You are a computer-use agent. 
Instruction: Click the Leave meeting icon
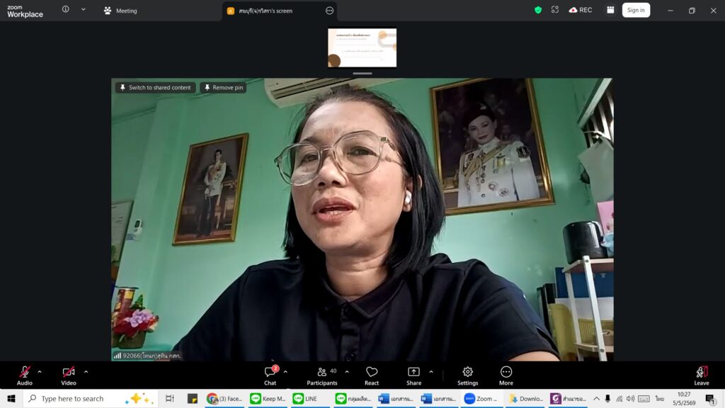pyautogui.click(x=702, y=371)
